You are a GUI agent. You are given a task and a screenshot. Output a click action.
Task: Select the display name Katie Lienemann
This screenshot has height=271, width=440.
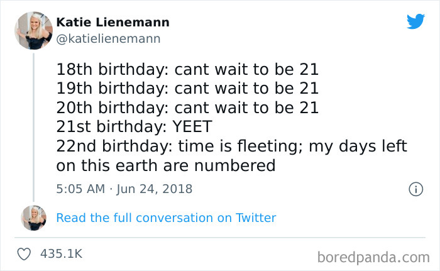click(113, 23)
